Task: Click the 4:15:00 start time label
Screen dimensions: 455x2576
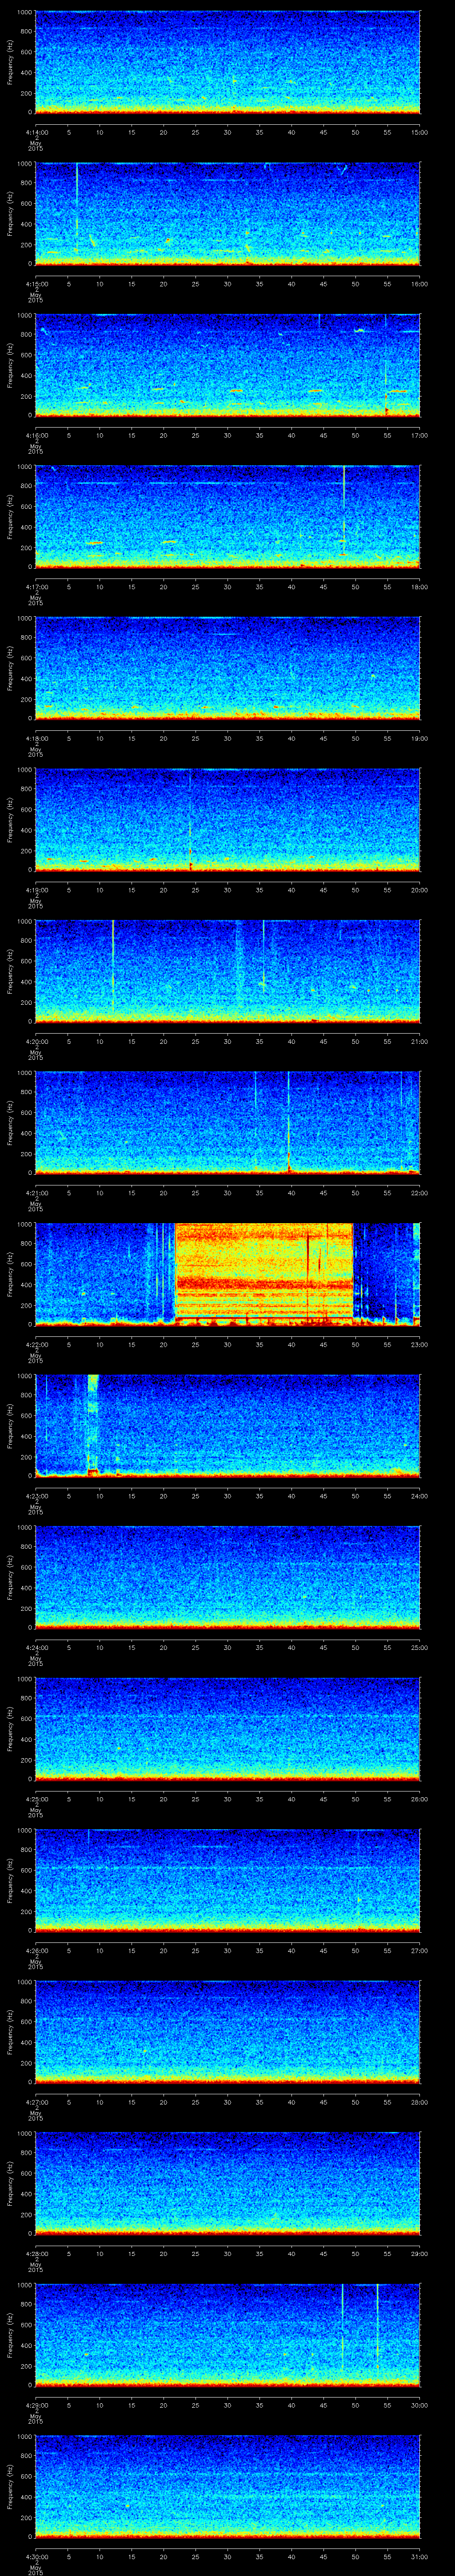Action: 36,284
